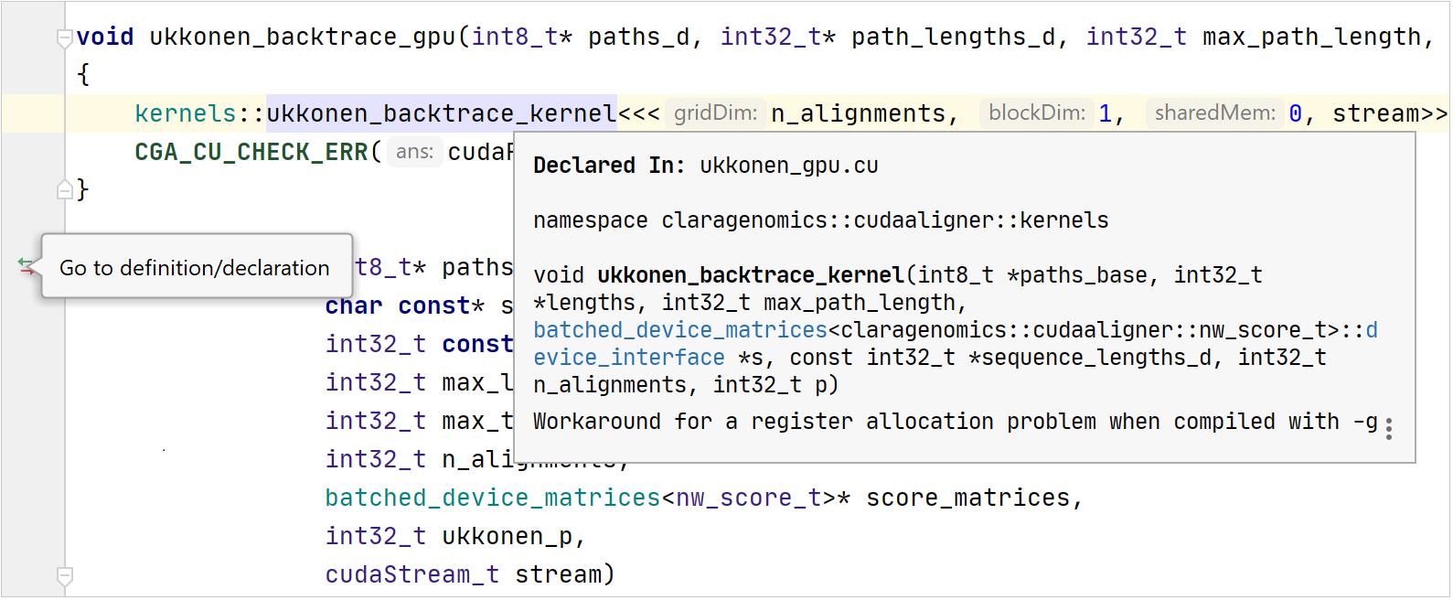Click the kernels namespace identifier
Viewport: 1453px width, 600px height.
click(185, 113)
